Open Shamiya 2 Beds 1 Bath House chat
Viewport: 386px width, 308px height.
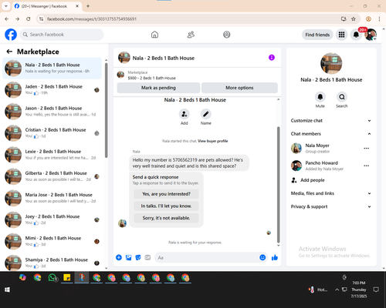pos(52,263)
